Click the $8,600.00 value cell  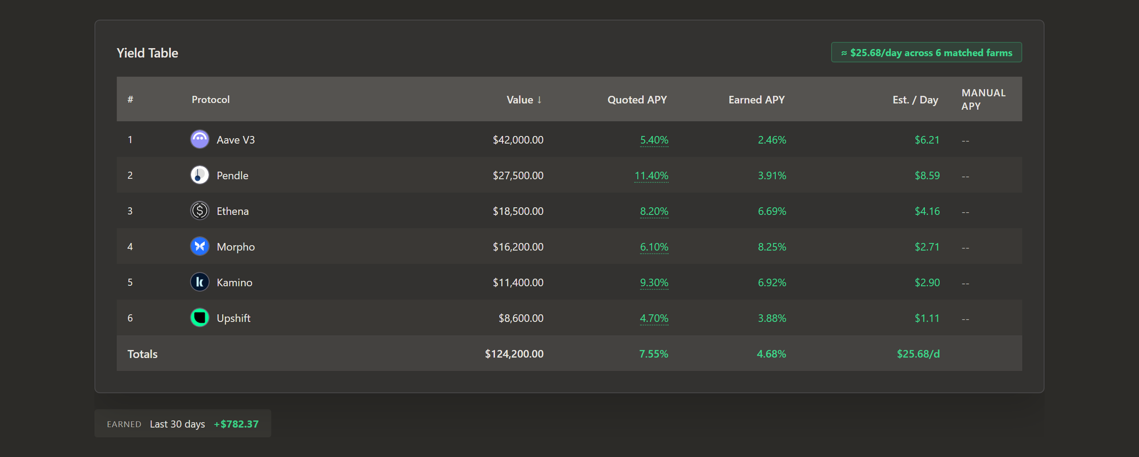coord(521,318)
